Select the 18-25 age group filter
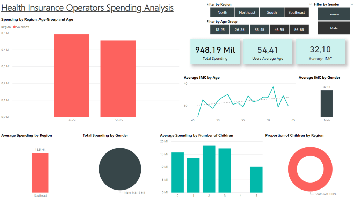This screenshot has width=357, height=200. tap(220, 30)
